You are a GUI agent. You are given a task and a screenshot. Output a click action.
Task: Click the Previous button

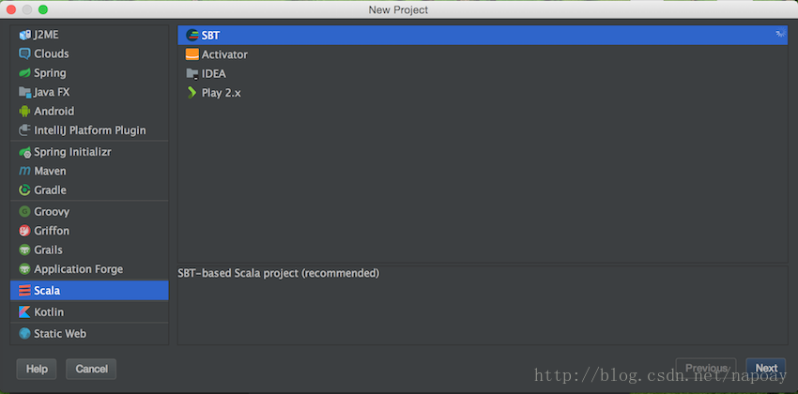[706, 369]
